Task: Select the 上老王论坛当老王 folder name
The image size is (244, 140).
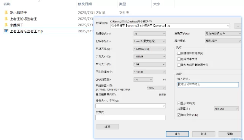Action: (x=23, y=19)
